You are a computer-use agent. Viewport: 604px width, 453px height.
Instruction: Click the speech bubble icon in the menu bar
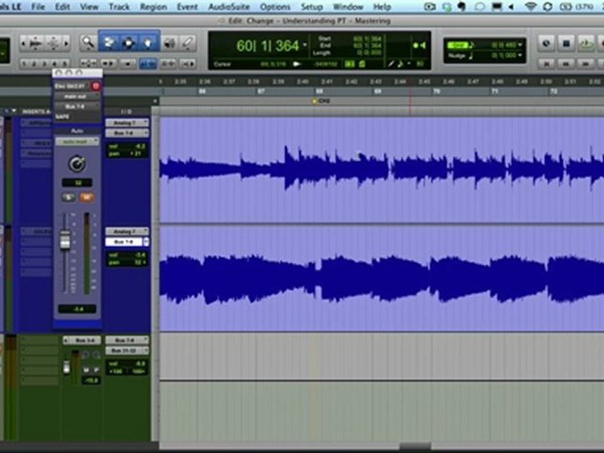pos(479,7)
